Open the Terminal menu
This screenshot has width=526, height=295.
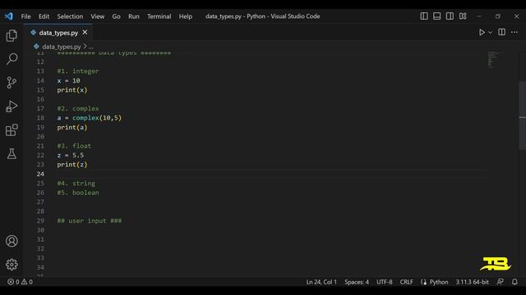coord(159,16)
